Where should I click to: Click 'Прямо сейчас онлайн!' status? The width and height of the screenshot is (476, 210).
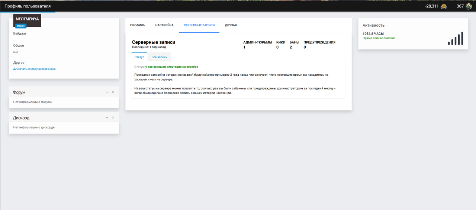379,38
